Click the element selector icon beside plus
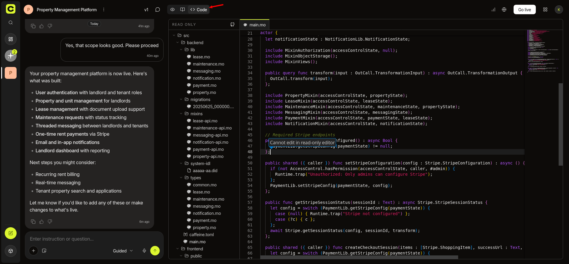This screenshot has height=264, width=569. 44,251
